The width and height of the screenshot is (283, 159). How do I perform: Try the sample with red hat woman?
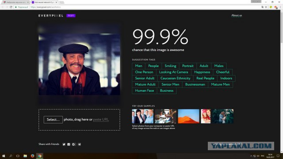(206, 116)
